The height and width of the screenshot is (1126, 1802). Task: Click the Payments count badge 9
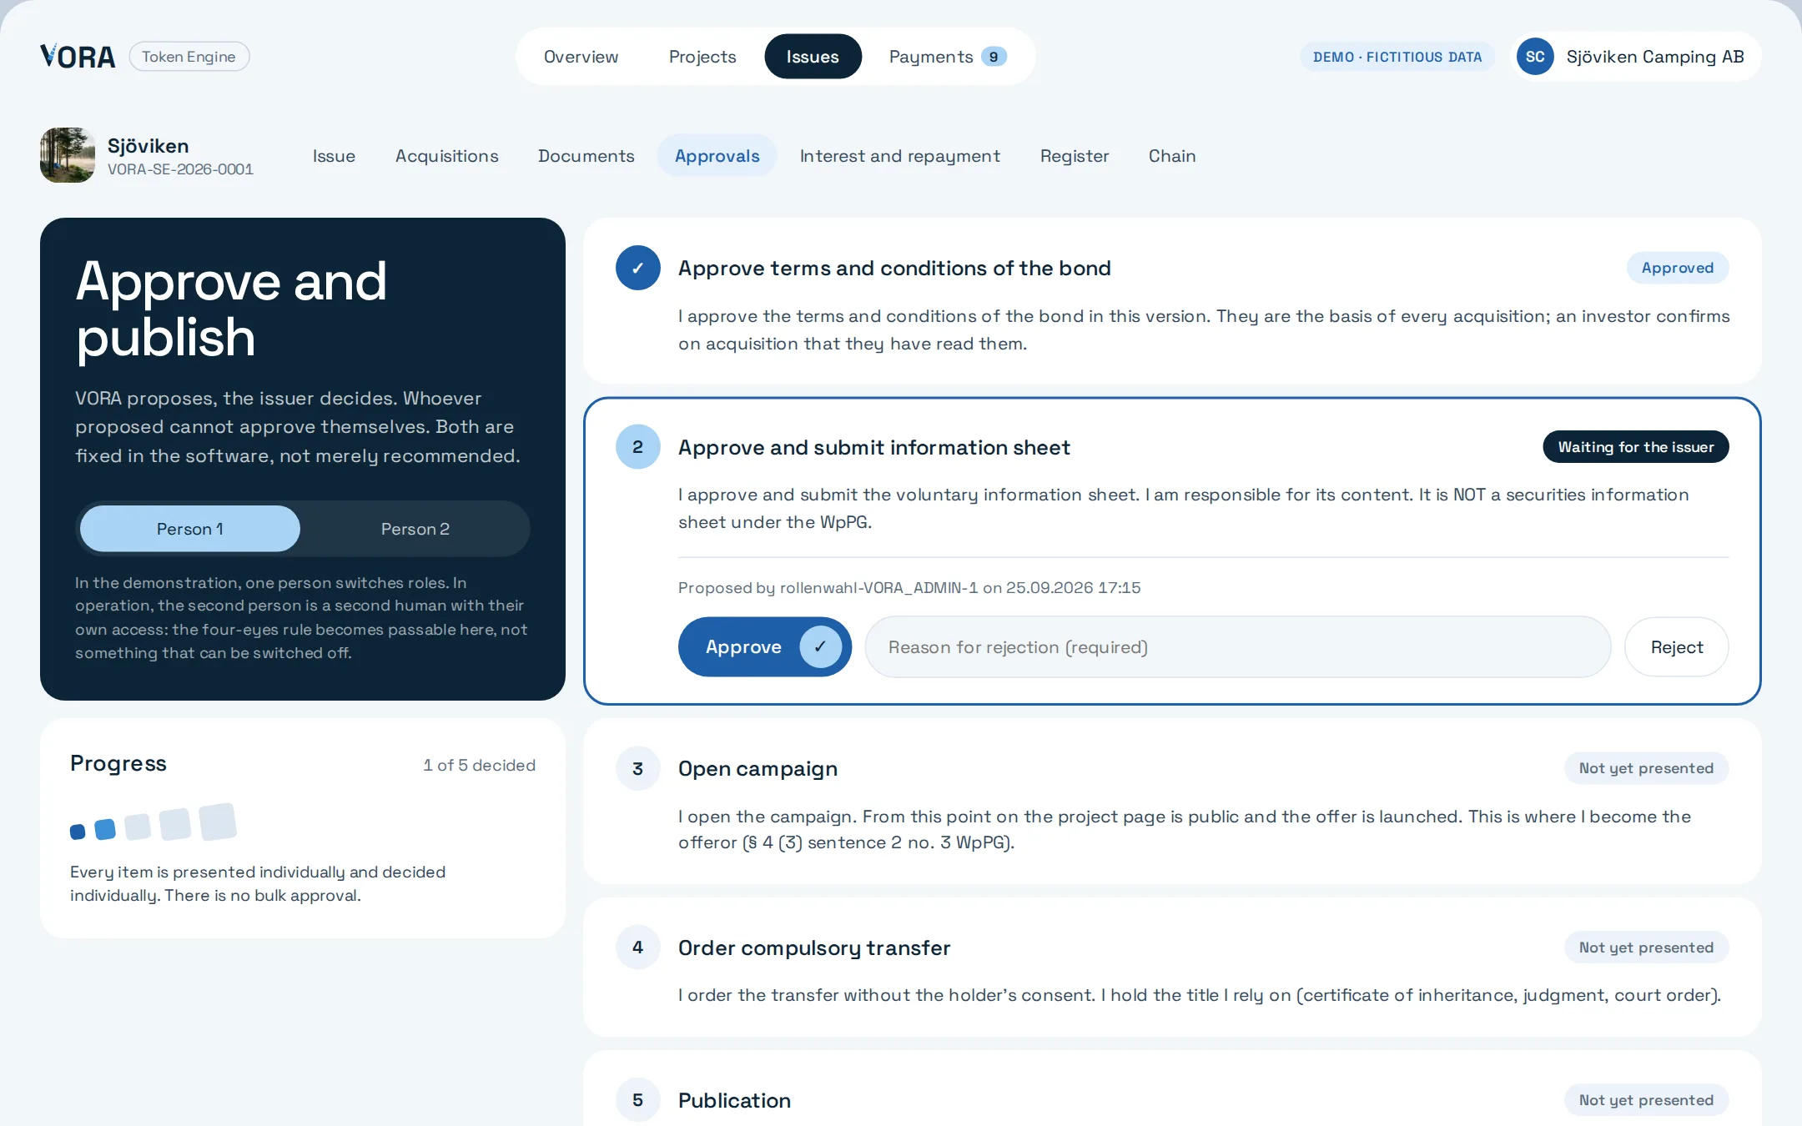[994, 57]
